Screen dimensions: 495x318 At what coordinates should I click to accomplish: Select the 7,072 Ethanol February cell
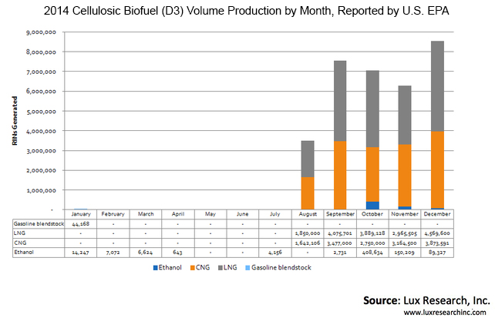click(113, 253)
